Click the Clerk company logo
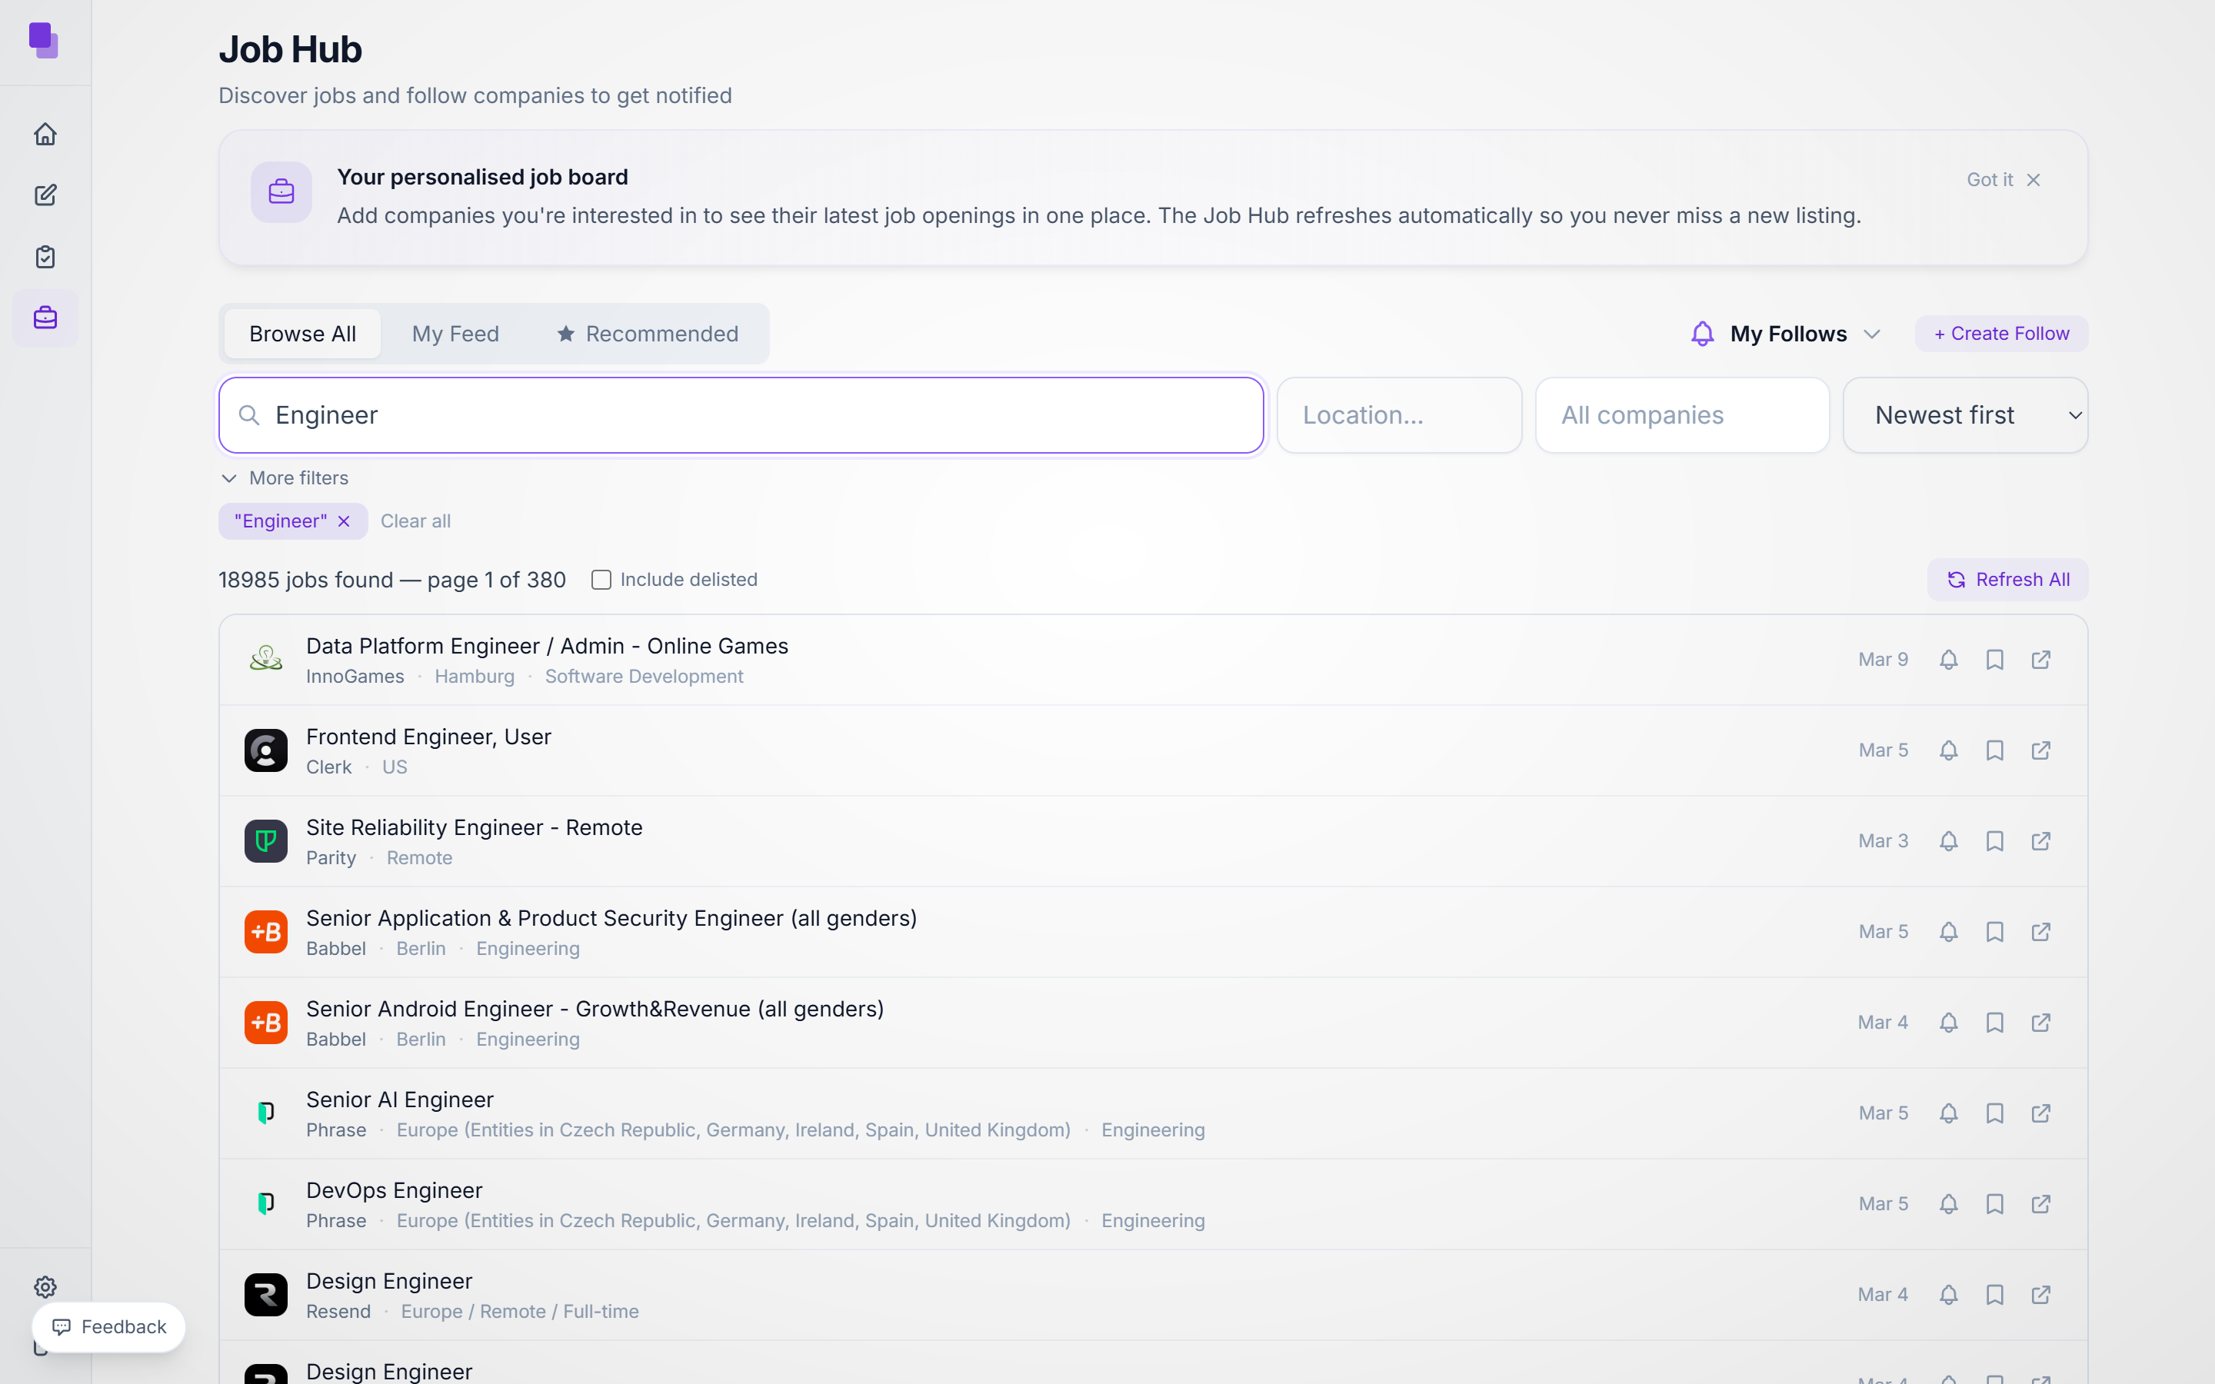The image size is (2215, 1384). [265, 750]
